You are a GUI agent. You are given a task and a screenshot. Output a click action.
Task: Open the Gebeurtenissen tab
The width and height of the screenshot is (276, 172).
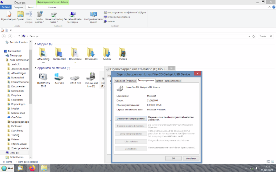point(173,80)
